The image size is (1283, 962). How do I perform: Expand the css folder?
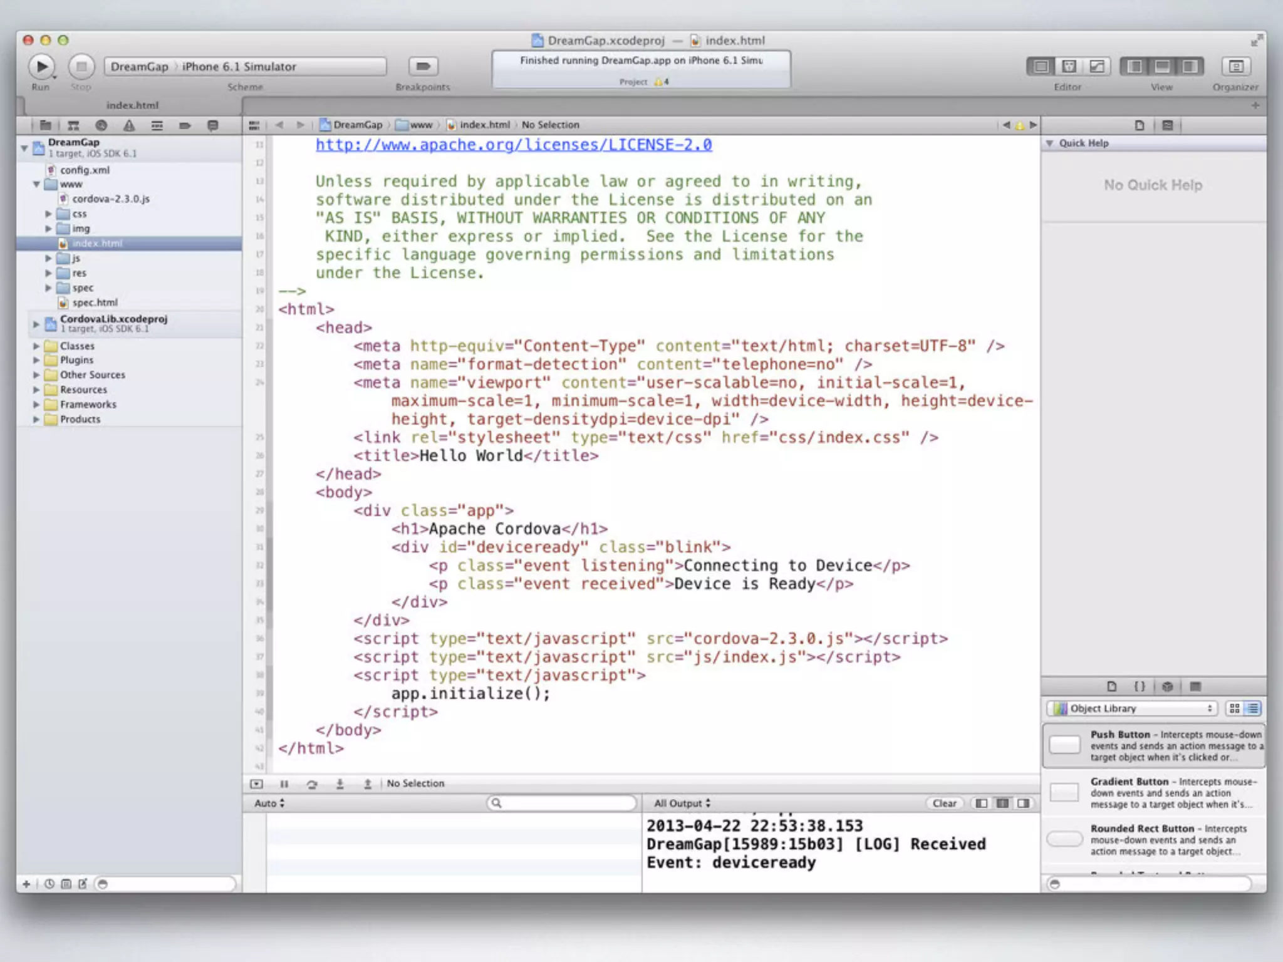coord(48,214)
